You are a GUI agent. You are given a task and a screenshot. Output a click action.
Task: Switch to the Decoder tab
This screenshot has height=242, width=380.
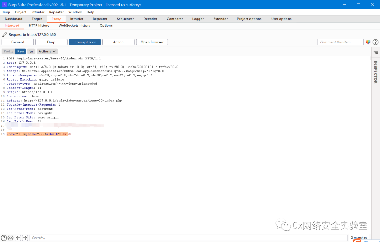150,19
